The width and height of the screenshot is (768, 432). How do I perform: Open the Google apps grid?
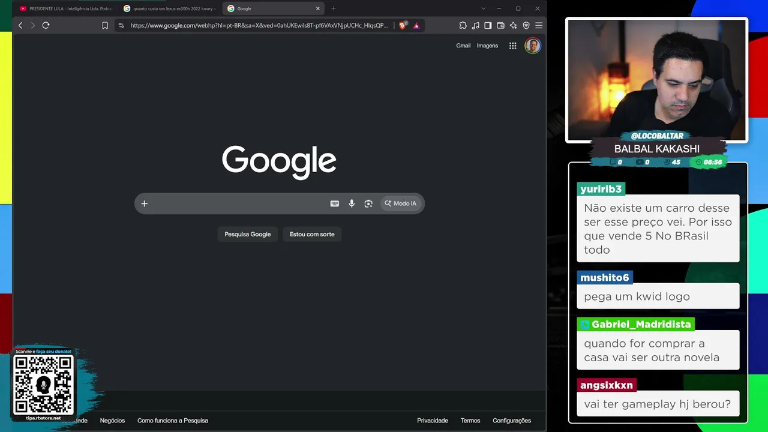pyautogui.click(x=512, y=46)
